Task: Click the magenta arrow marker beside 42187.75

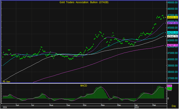Action: point(166,45)
